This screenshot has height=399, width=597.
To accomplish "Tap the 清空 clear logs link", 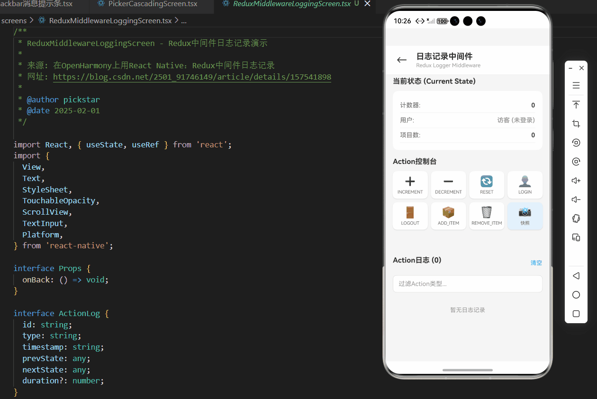I will (x=536, y=263).
